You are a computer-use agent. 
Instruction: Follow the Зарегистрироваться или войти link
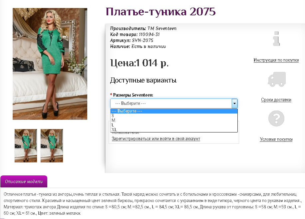(156, 139)
